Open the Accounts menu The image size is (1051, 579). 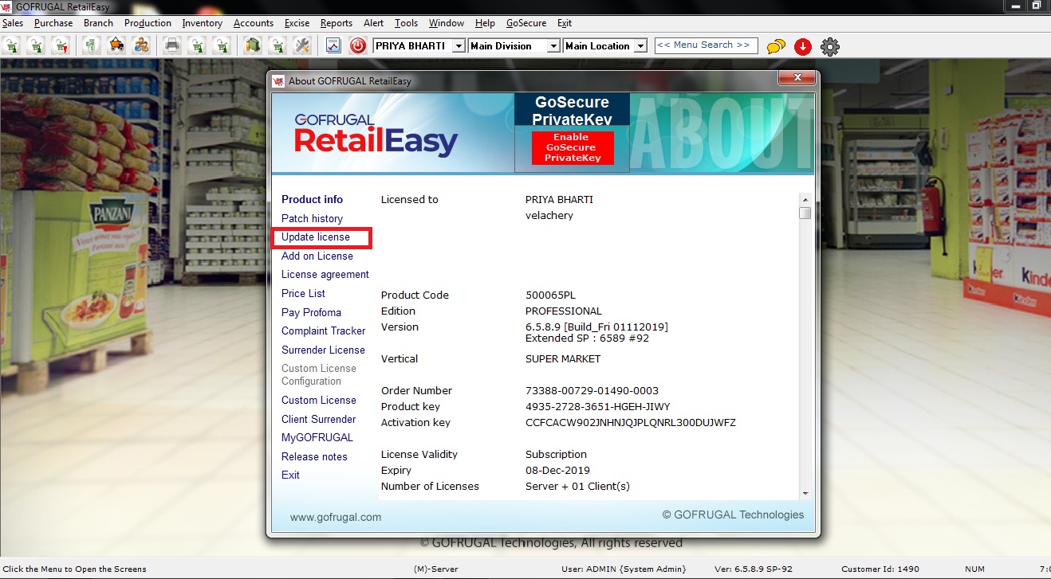[254, 23]
